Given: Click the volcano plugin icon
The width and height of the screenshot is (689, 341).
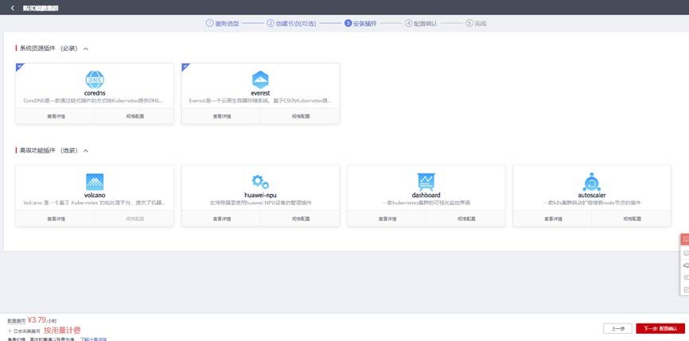Looking at the screenshot, I should click(95, 182).
